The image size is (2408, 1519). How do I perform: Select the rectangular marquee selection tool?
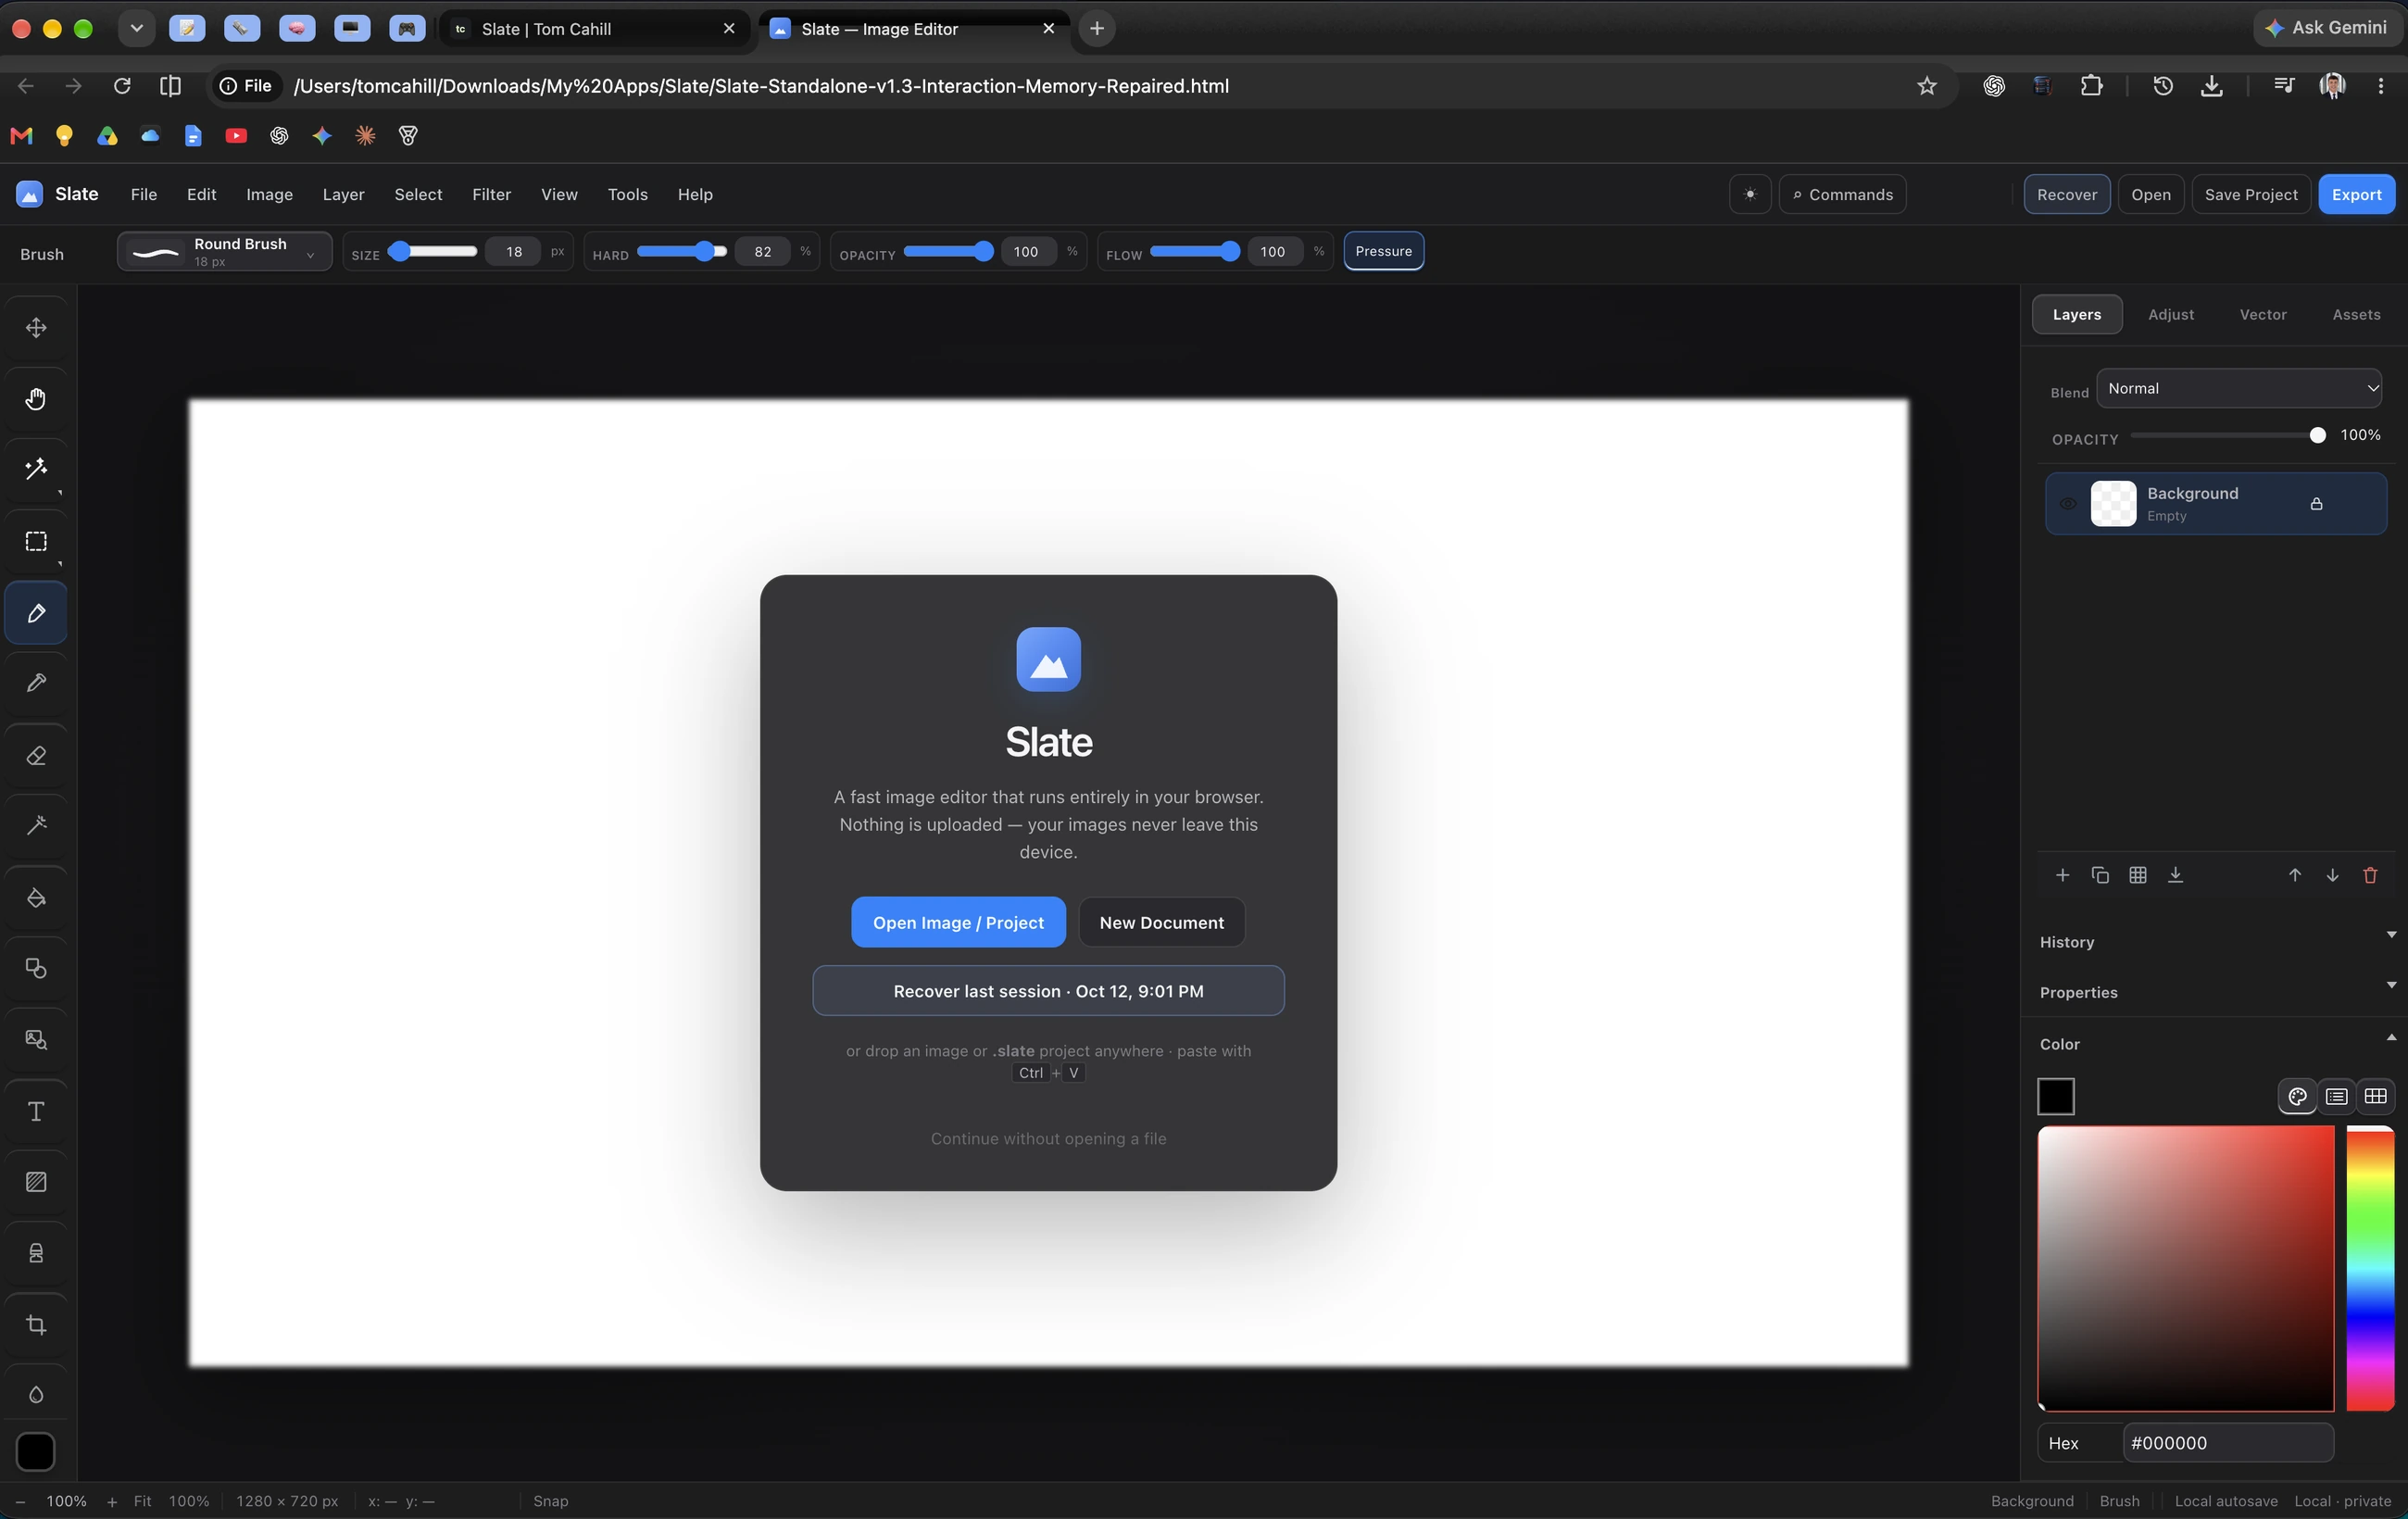click(x=36, y=542)
